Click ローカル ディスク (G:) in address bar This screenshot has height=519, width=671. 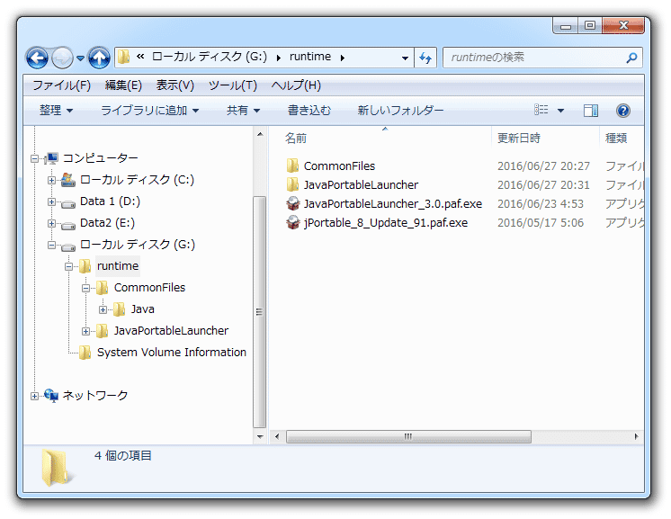coord(210,57)
